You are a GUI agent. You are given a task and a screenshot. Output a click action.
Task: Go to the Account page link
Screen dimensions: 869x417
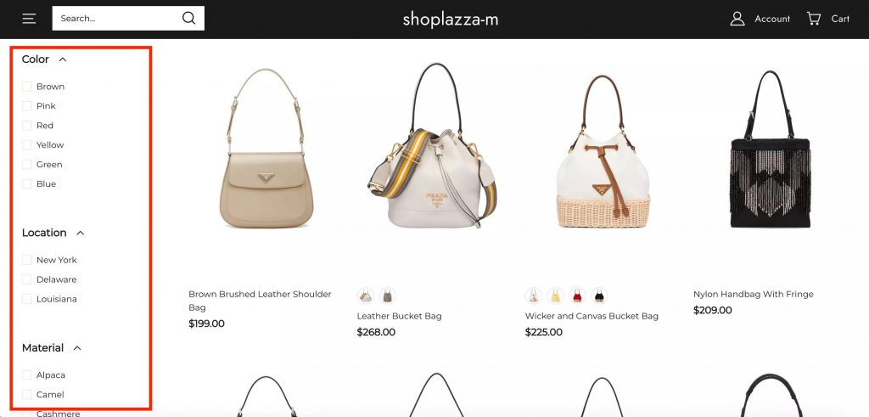pyautogui.click(x=772, y=19)
